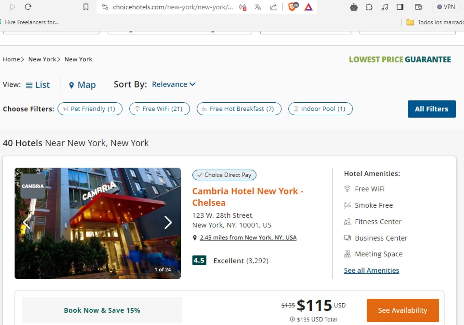The width and height of the screenshot is (464, 325).
Task: Click See Availability button
Action: click(x=403, y=310)
